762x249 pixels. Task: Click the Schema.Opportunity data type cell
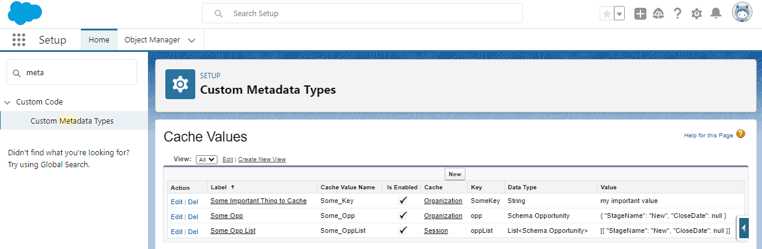539,216
